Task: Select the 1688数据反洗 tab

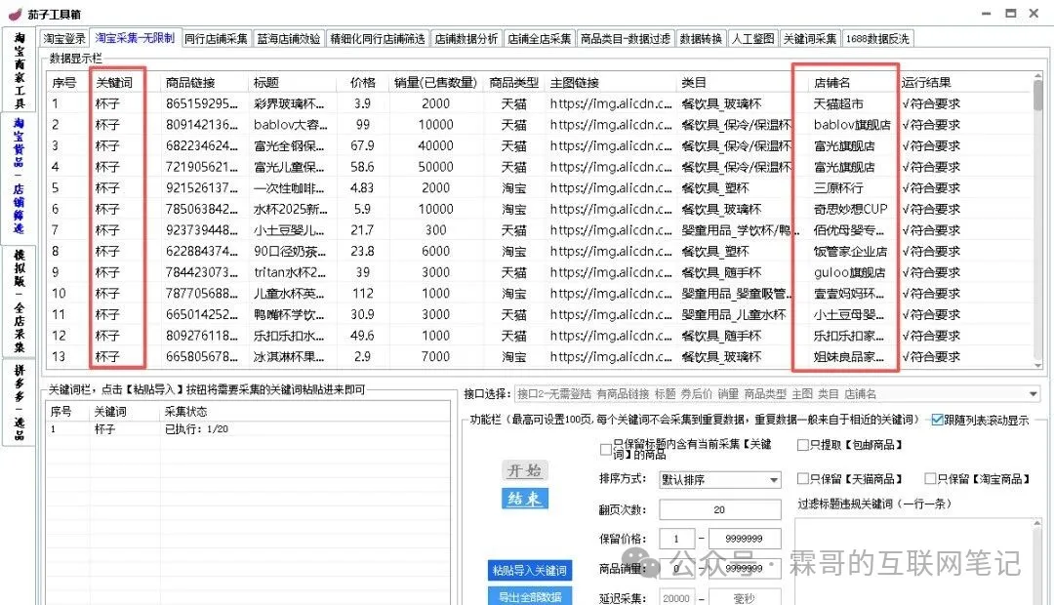Action: tap(877, 39)
